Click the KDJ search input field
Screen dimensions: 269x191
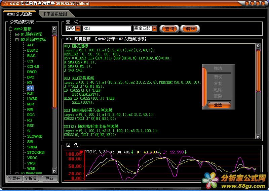coord(107,29)
